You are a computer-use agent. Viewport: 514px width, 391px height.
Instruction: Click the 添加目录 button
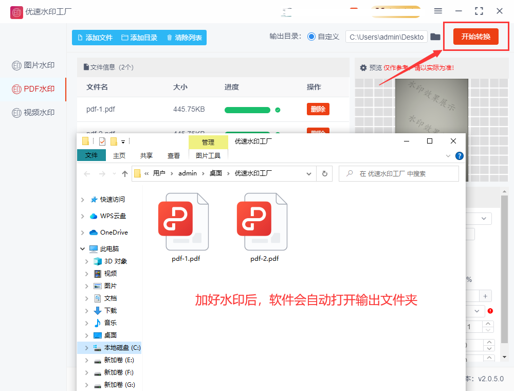click(x=139, y=38)
